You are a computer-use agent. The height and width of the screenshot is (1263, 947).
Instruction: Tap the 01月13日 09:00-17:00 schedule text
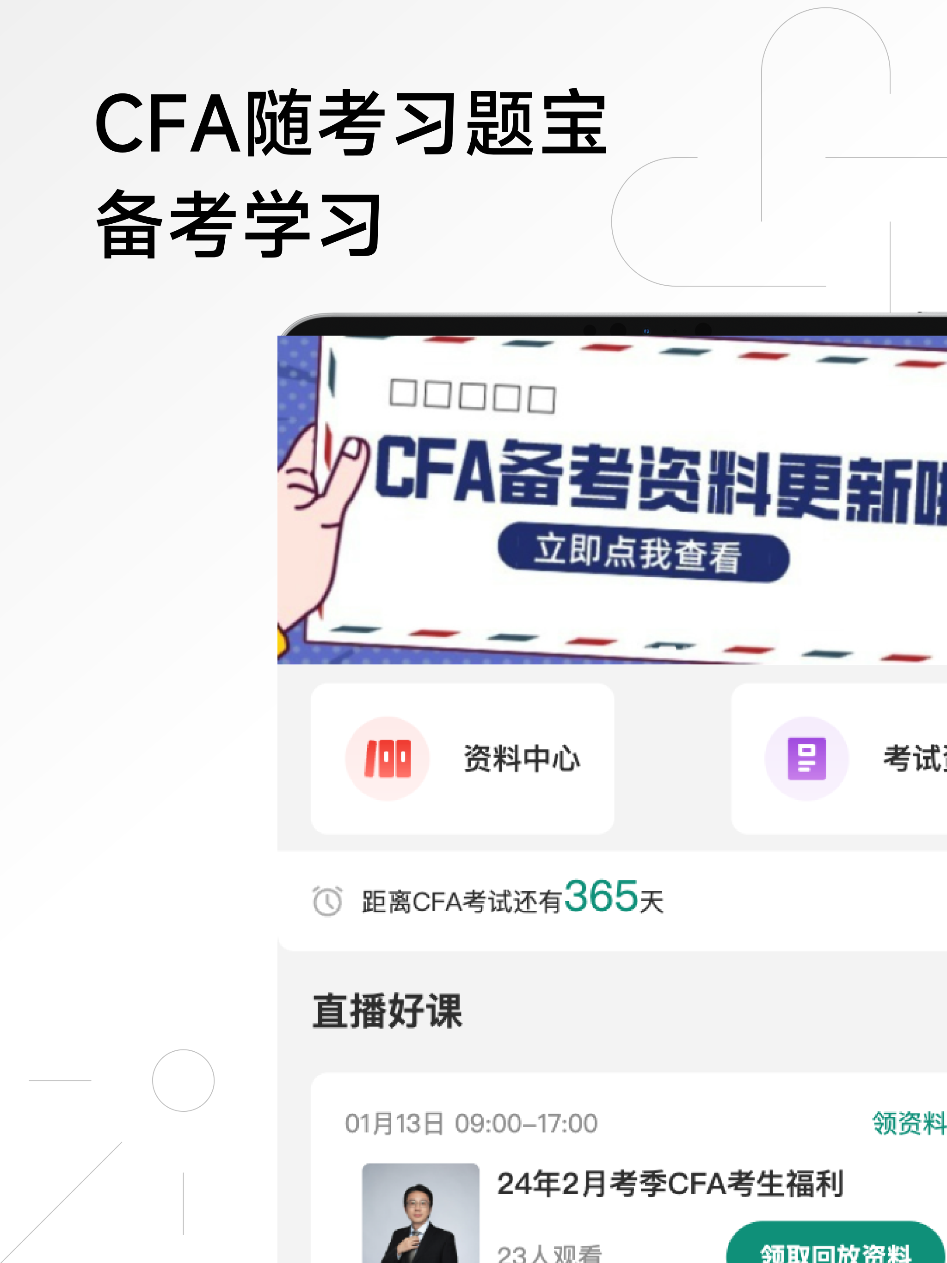471,1123
